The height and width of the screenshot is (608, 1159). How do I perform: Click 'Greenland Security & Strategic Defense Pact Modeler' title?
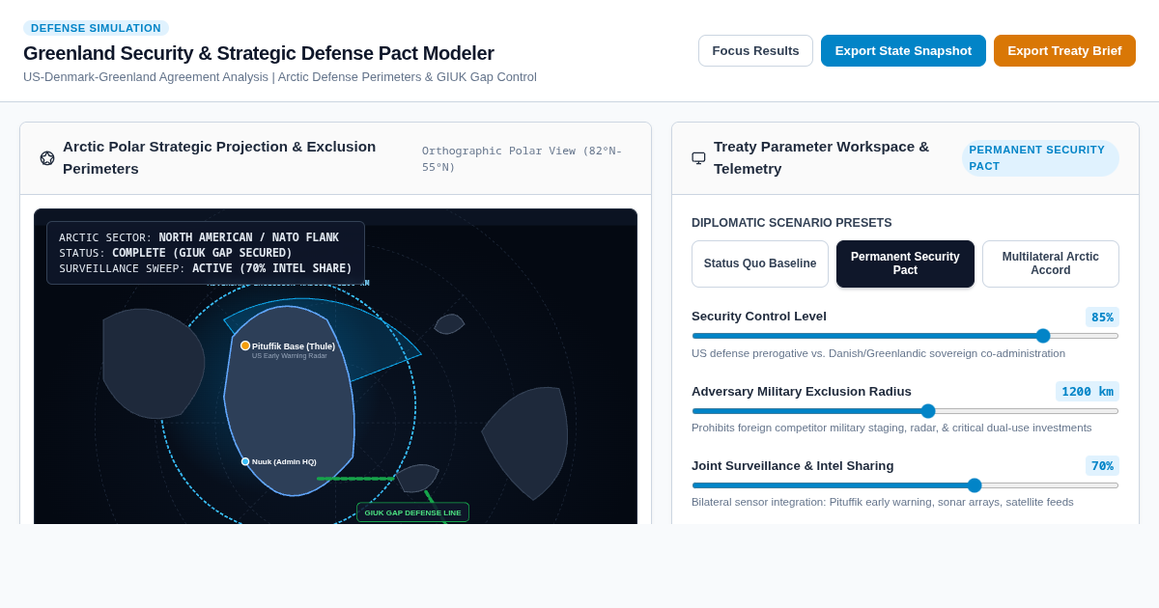pyautogui.click(x=259, y=53)
